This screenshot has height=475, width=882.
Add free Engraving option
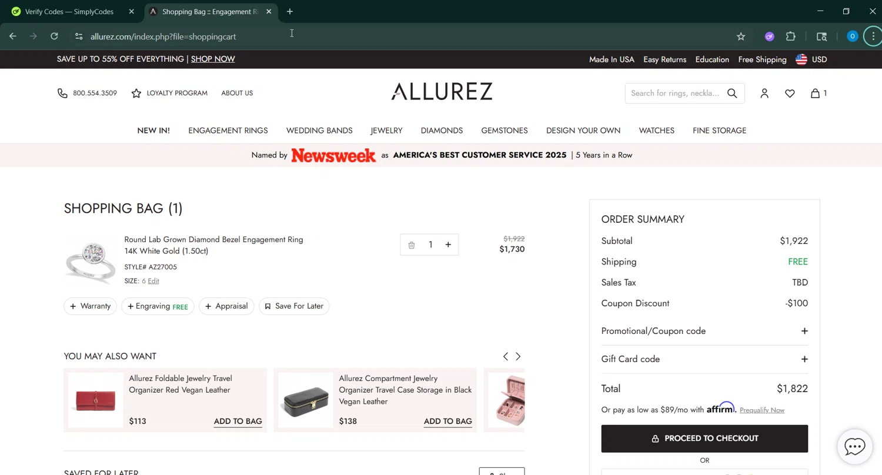[x=158, y=306]
